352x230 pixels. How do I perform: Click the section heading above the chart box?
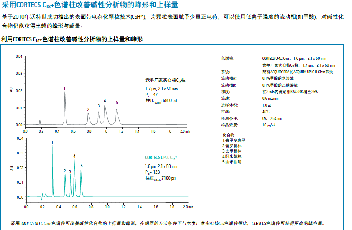coord(72,39)
